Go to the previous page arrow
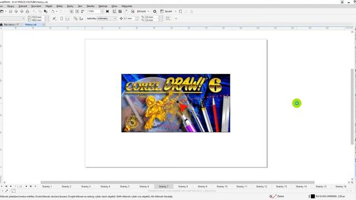Viewport: 356px width, 200px height. pyautogui.click(x=11, y=187)
